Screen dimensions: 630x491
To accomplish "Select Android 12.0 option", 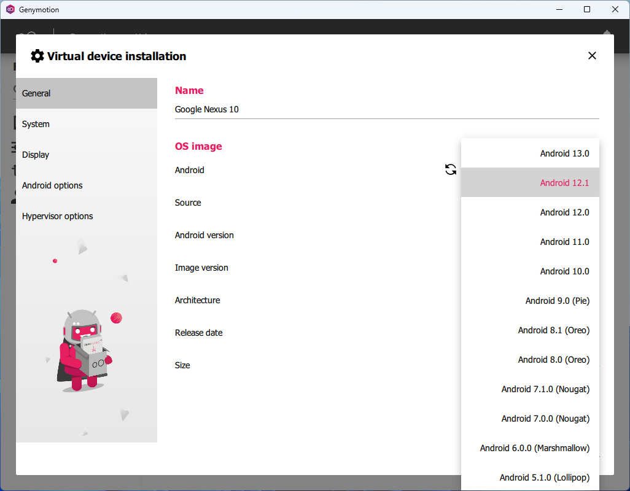I will tap(530, 212).
